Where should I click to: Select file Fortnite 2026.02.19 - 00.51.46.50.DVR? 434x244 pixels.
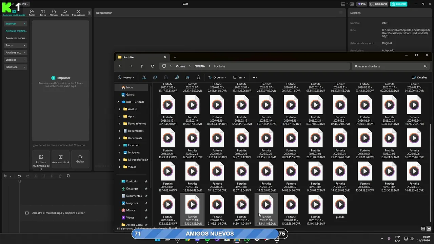168,110
